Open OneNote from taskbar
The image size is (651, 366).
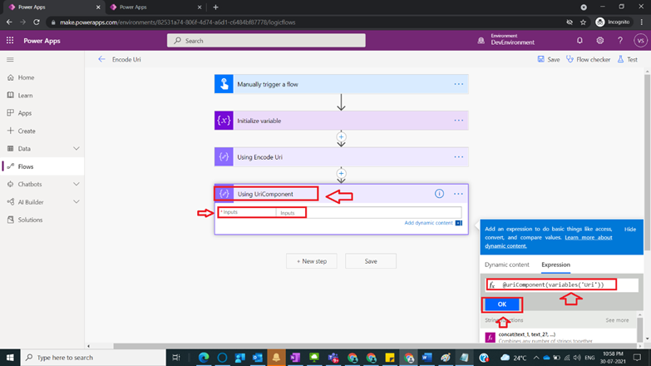pyautogui.click(x=295, y=358)
